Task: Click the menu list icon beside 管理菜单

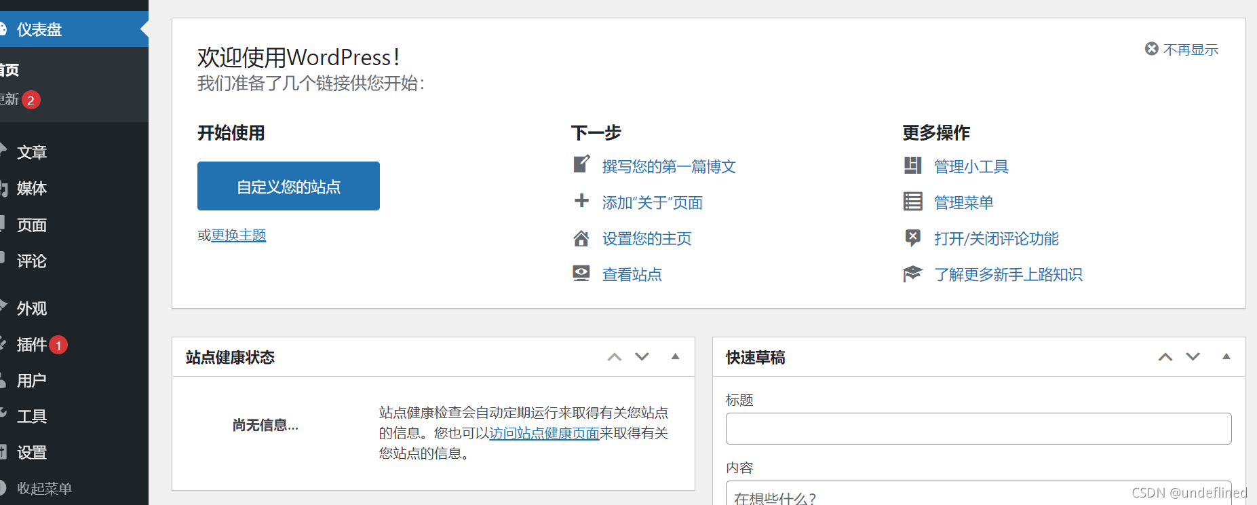Action: click(913, 202)
